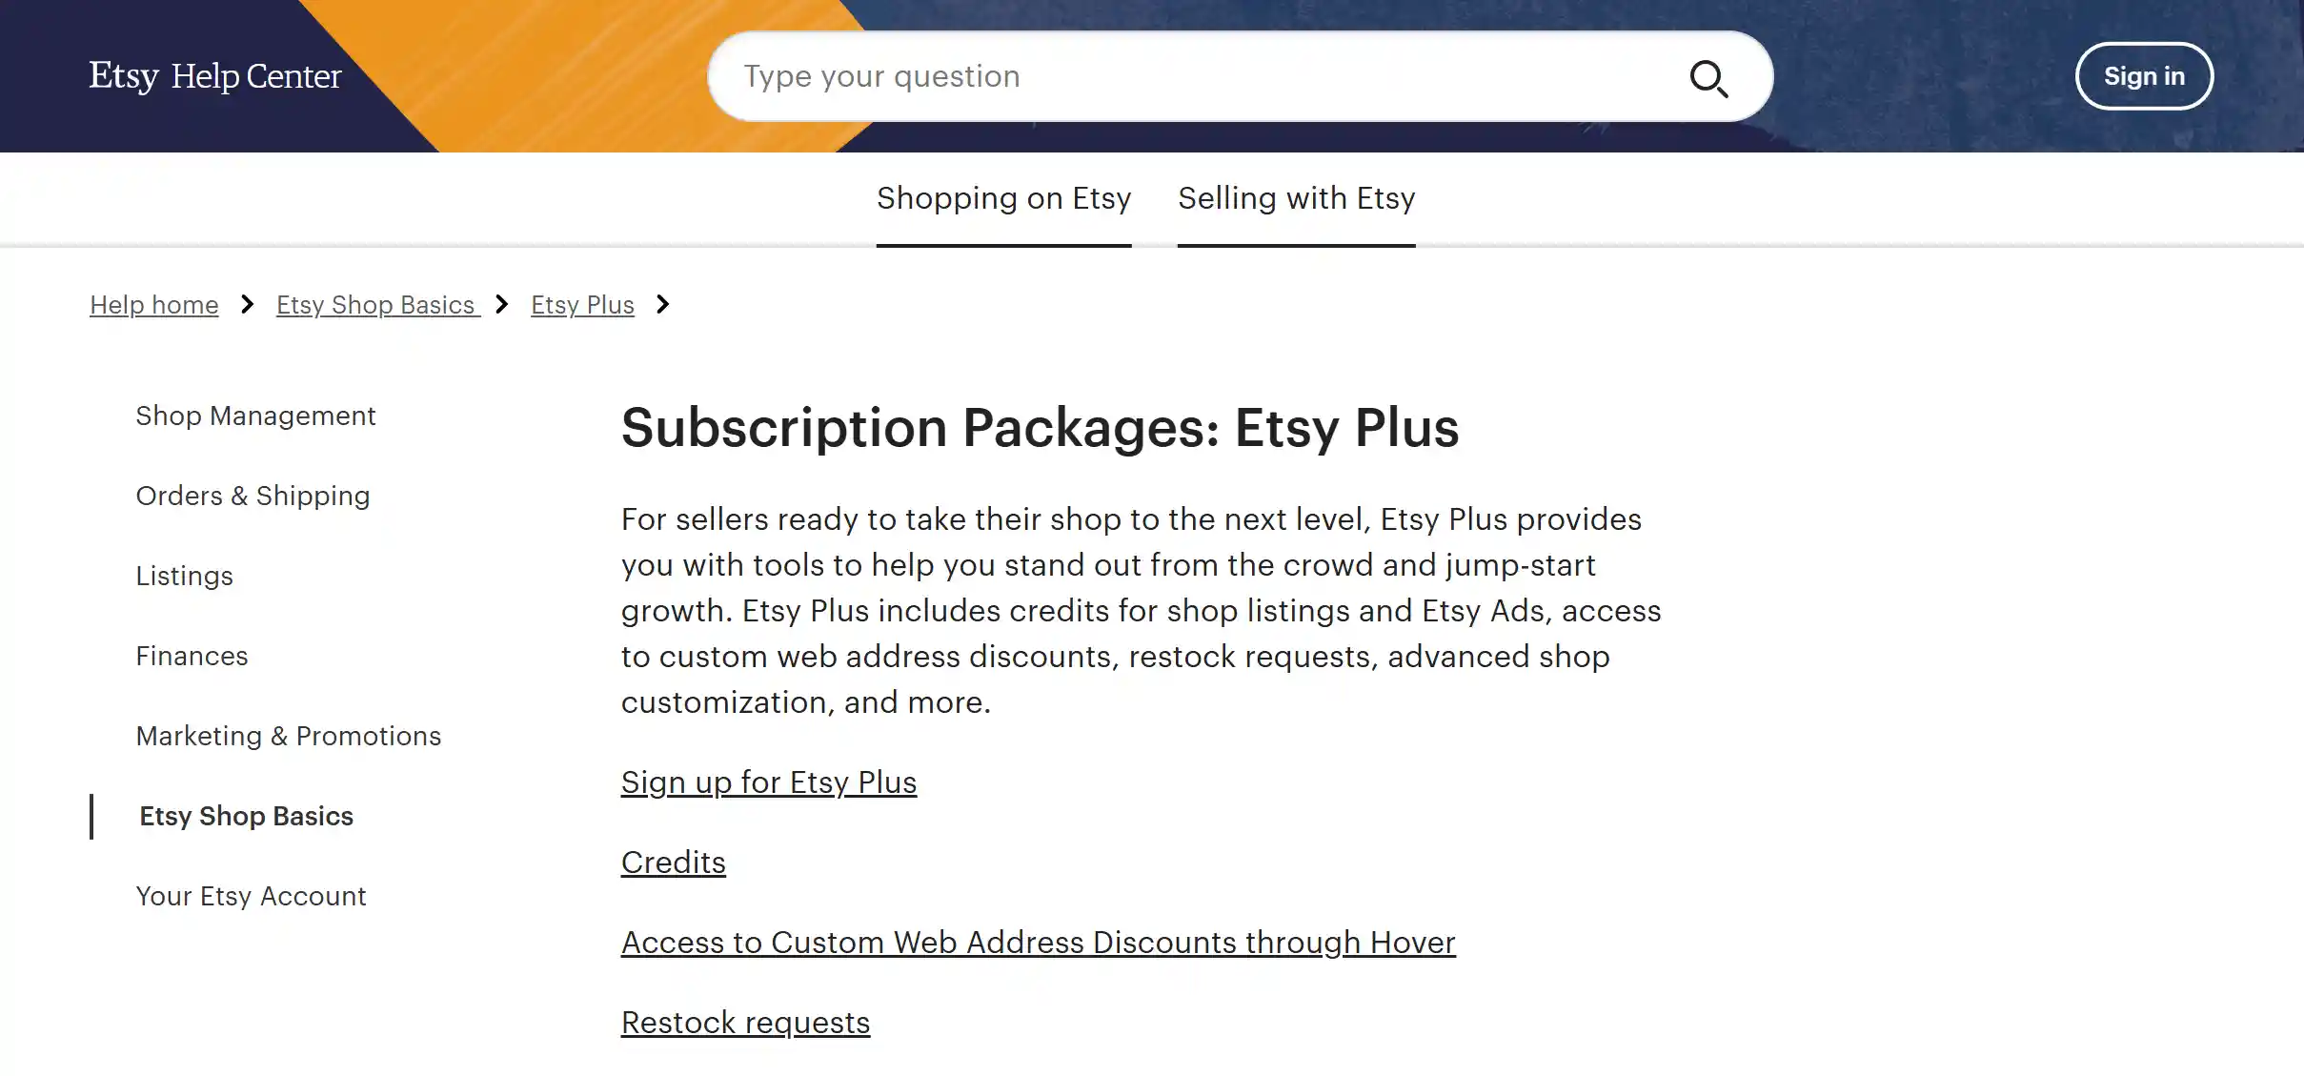Select the highlighted Etsy Shop Basics section

[x=245, y=816]
